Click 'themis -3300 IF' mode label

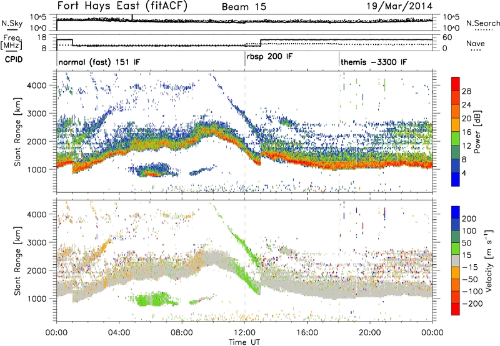374,62
